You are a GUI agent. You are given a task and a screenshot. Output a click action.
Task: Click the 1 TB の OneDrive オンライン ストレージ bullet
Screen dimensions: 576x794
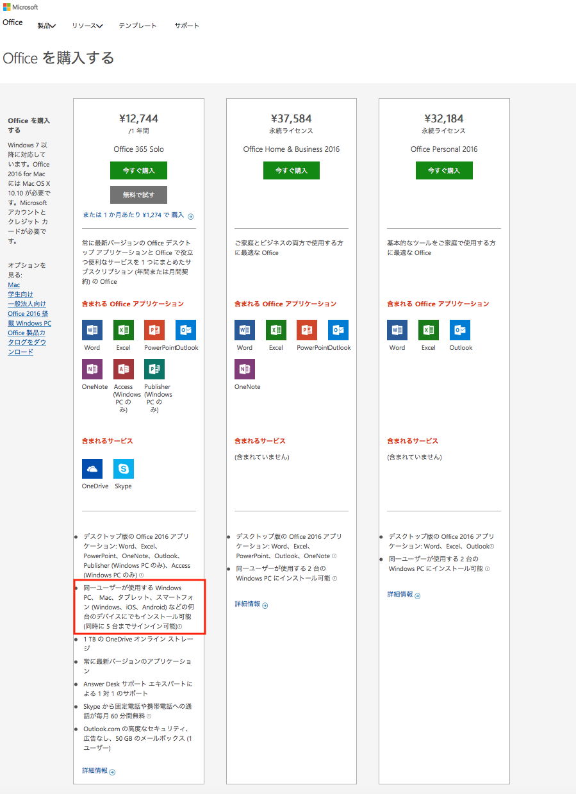click(x=138, y=643)
